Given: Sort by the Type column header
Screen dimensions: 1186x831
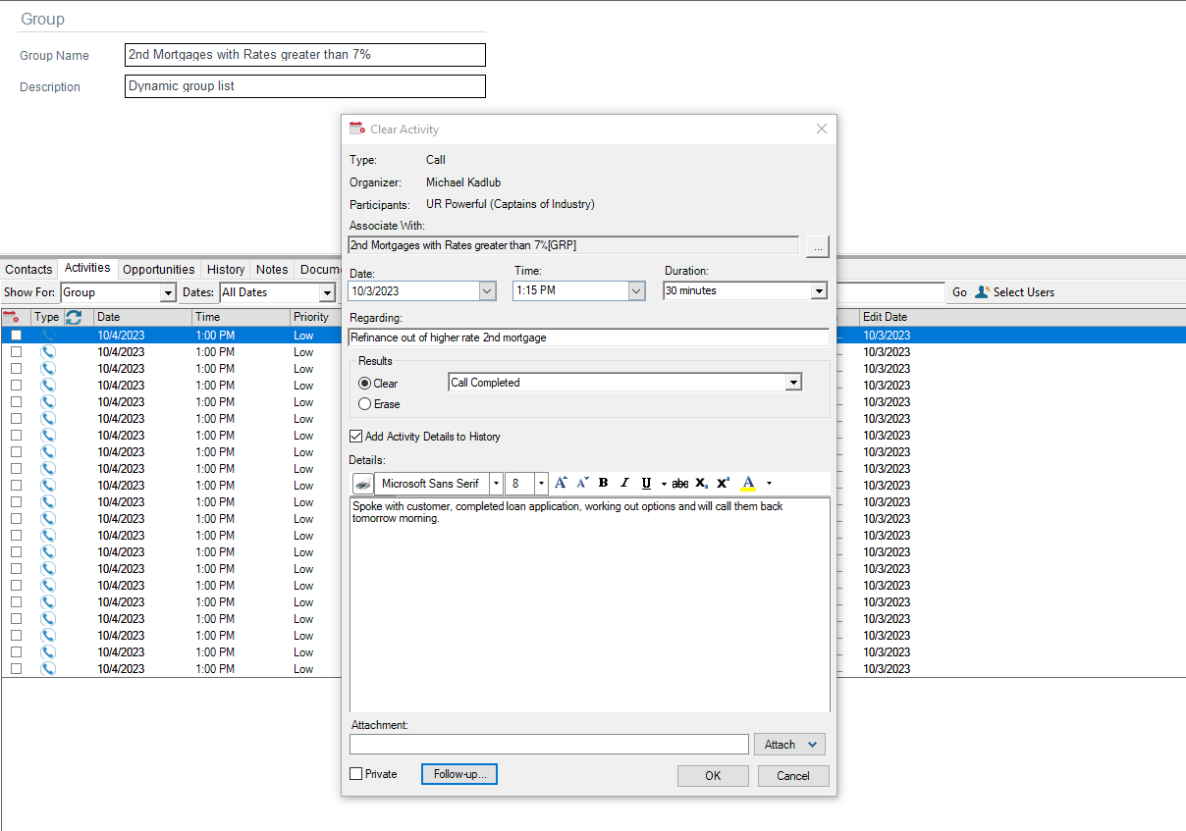Looking at the screenshot, I should [x=46, y=317].
